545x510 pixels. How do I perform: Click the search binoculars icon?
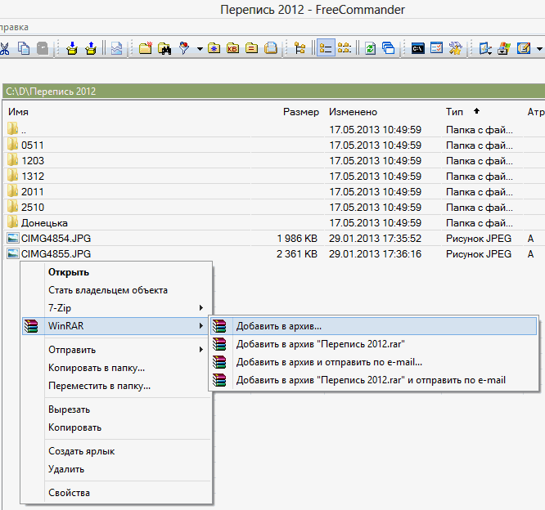(x=164, y=48)
